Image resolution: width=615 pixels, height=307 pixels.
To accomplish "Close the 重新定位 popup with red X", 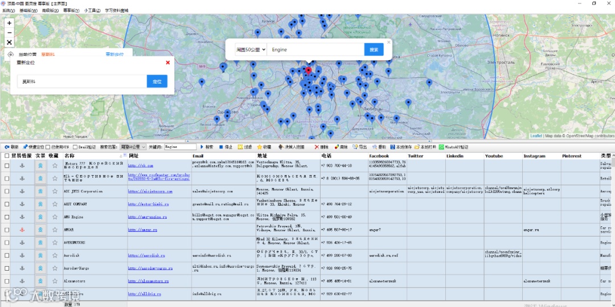I will click(x=168, y=63).
